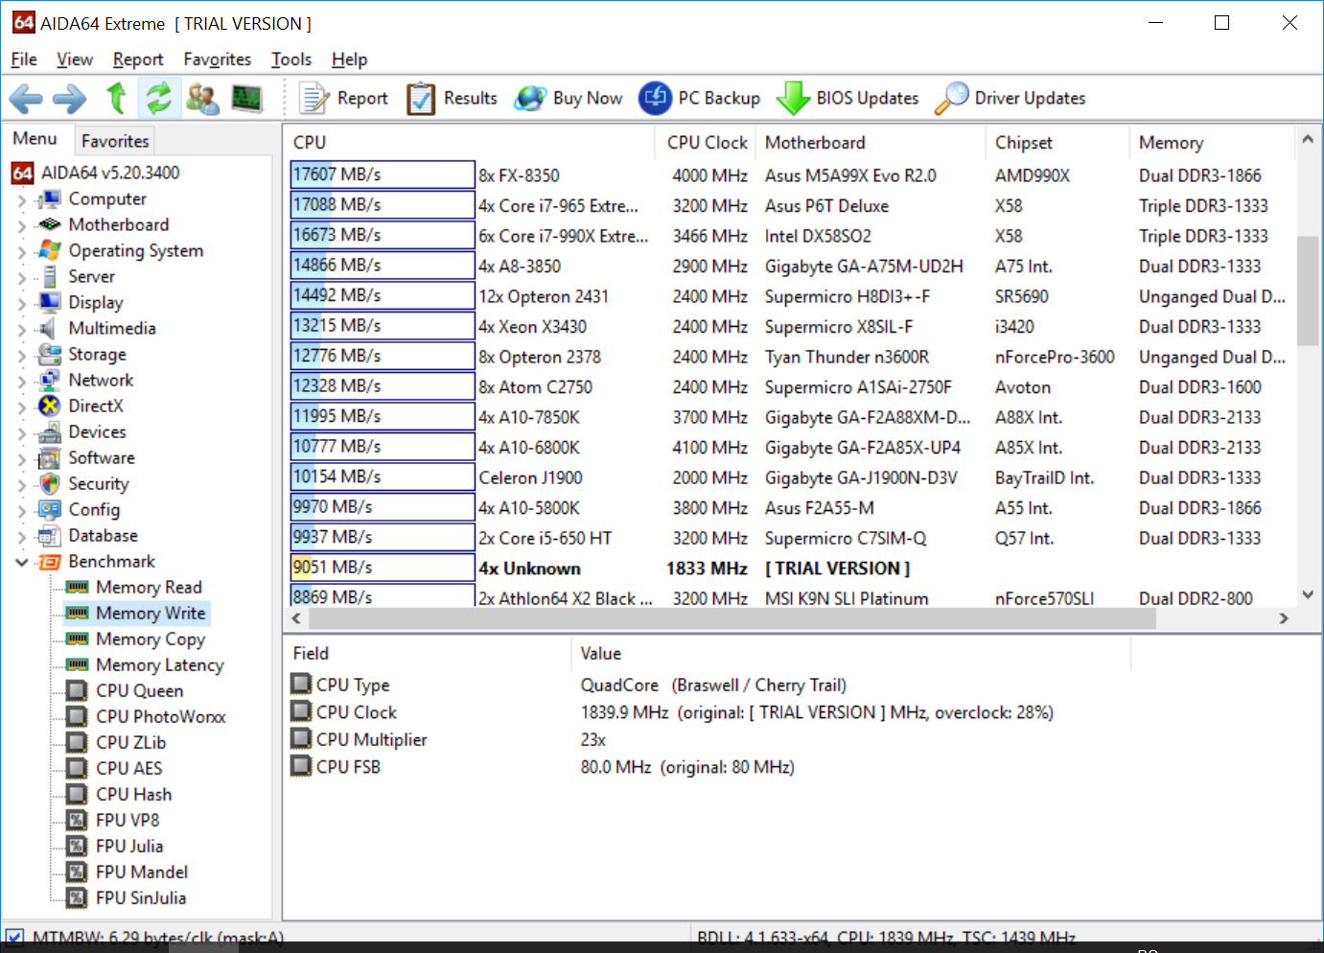
Task: Click the 17607 MB/s result bar
Action: point(382,174)
